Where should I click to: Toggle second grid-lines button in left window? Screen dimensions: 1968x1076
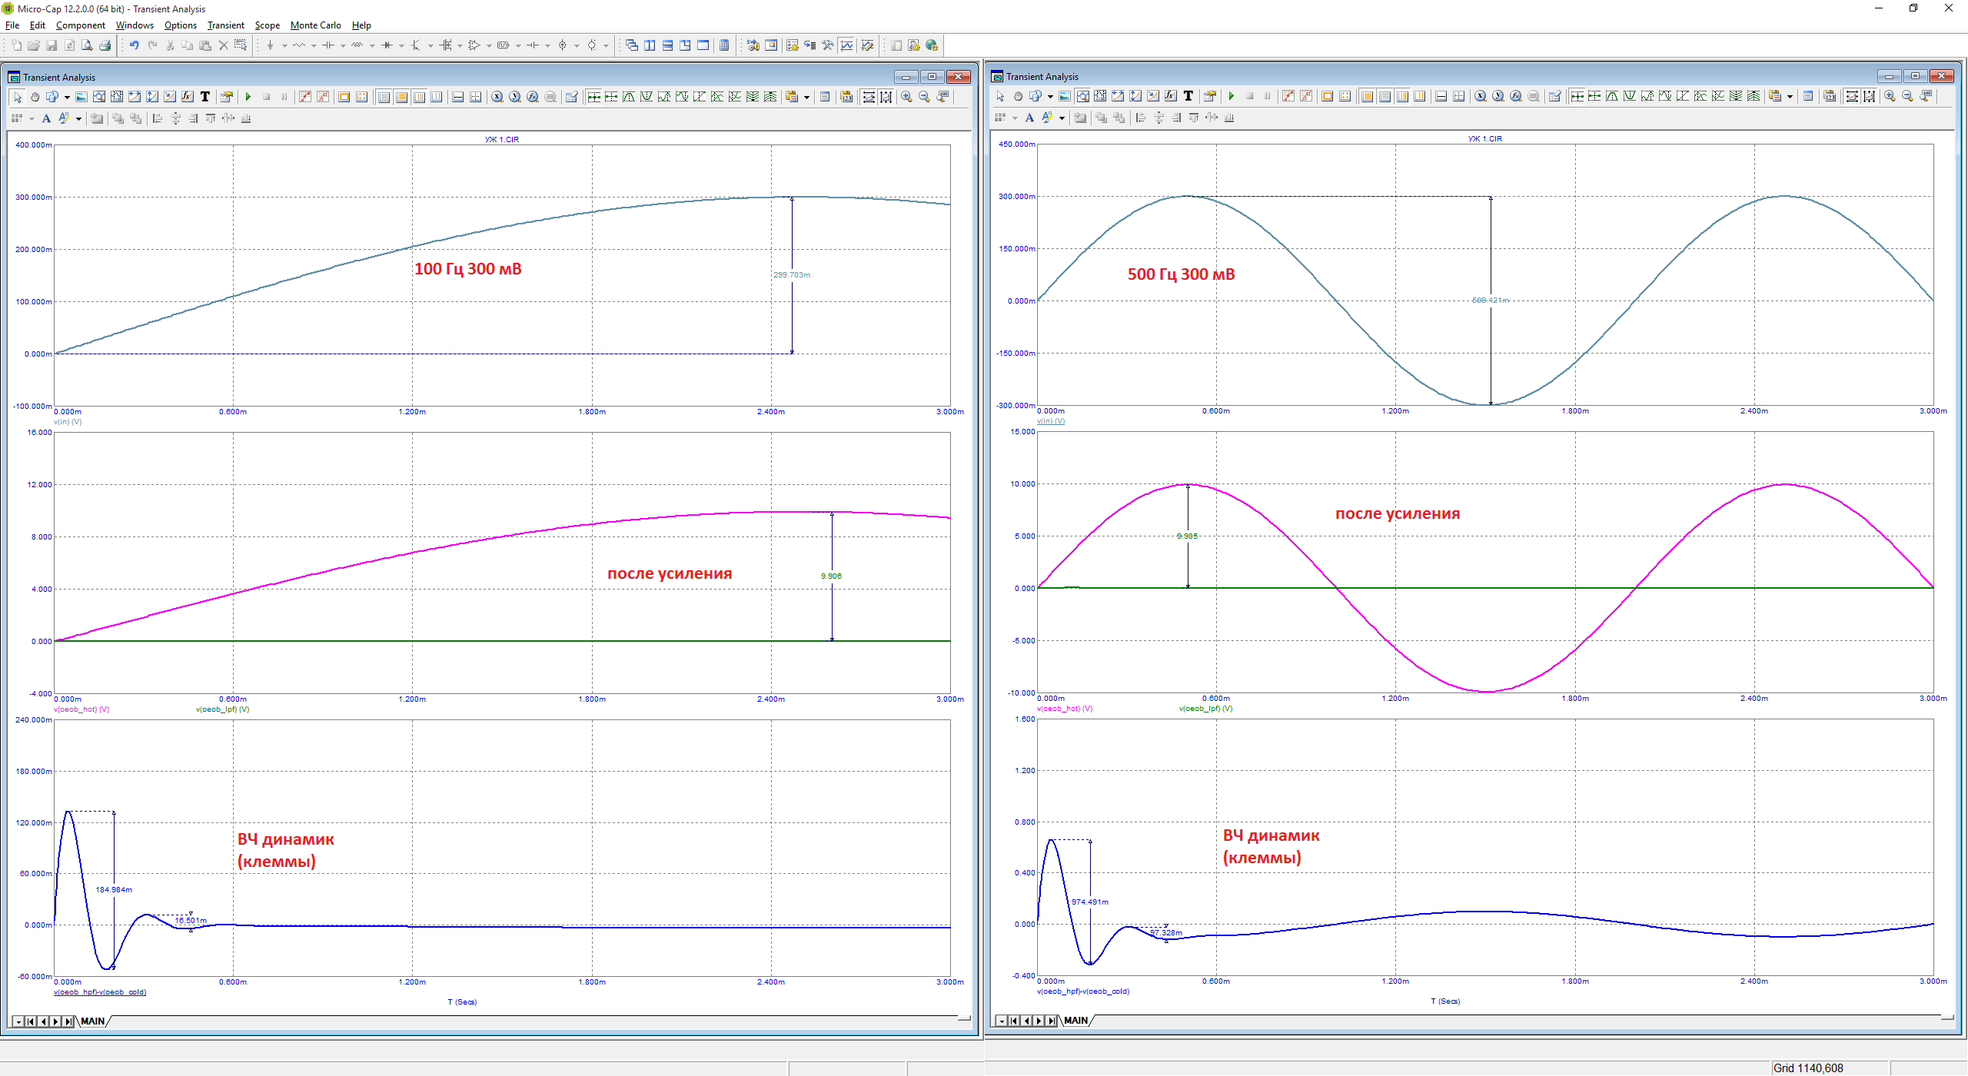coord(401,97)
